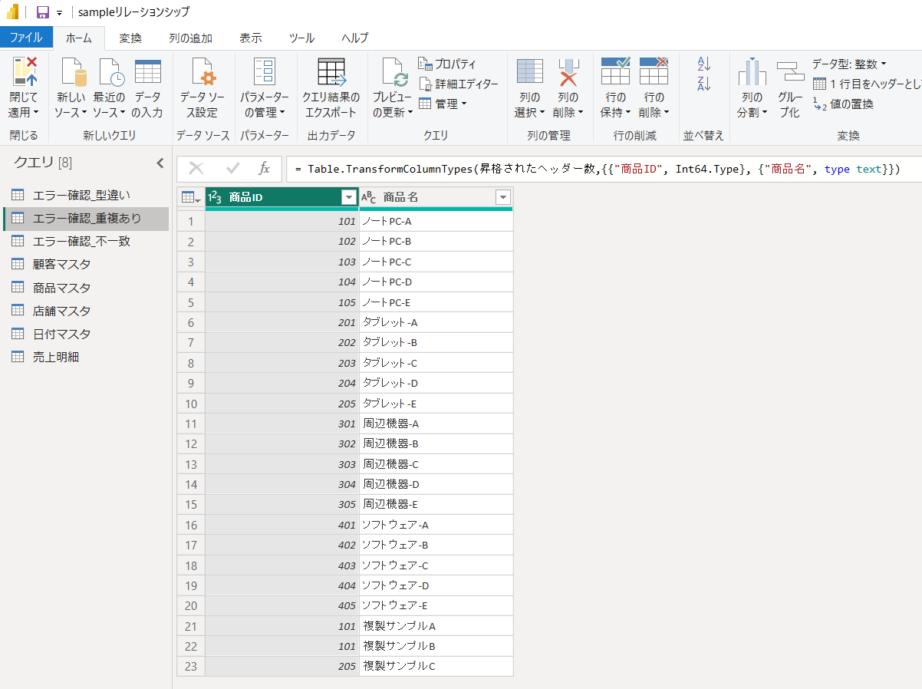Open the Help (ヘルプ) tab

pos(354,38)
